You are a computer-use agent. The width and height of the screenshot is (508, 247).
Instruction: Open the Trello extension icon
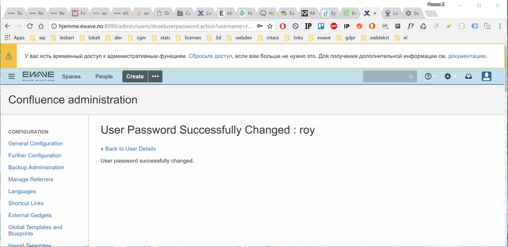[x=321, y=26]
